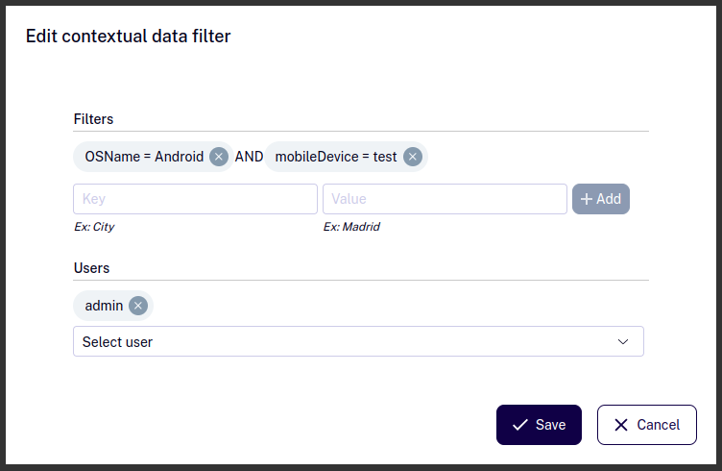Click the X icon on Cancel
This screenshot has width=722, height=471.
pos(621,425)
